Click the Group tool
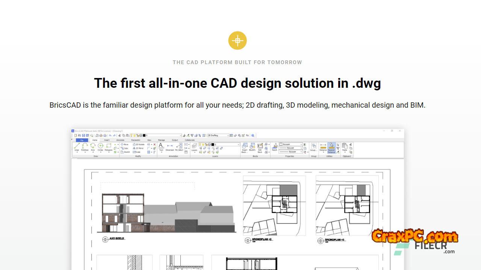This screenshot has height=270, width=481. click(x=313, y=147)
